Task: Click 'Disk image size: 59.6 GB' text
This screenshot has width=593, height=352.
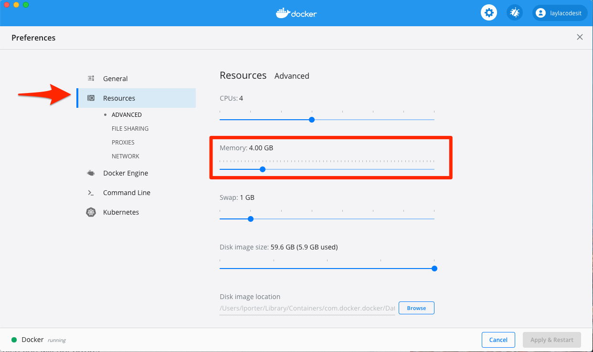Action: pyautogui.click(x=279, y=247)
